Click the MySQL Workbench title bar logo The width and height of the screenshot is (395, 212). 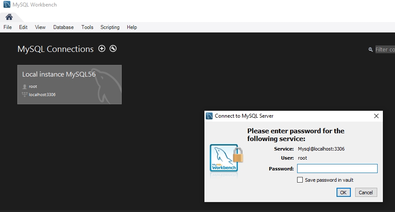7,4
